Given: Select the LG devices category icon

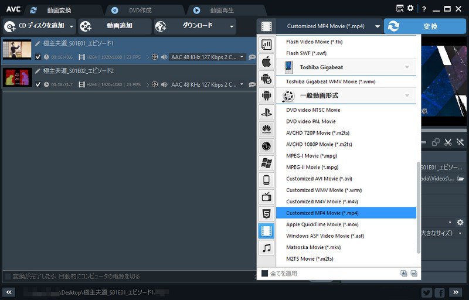Looking at the screenshot, I should [x=266, y=146].
